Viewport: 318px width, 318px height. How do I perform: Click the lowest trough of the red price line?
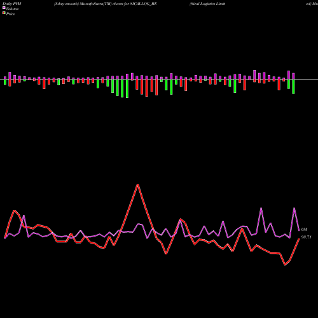point(285,265)
